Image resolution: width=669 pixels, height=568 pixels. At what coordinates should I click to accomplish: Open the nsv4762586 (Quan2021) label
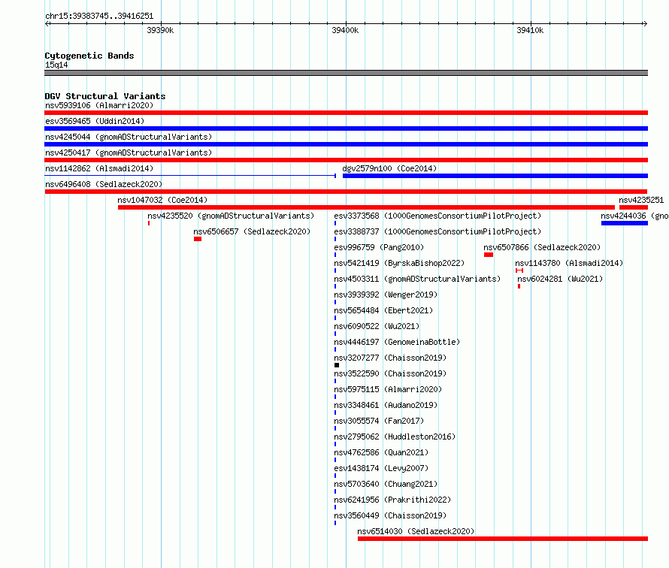point(381,452)
